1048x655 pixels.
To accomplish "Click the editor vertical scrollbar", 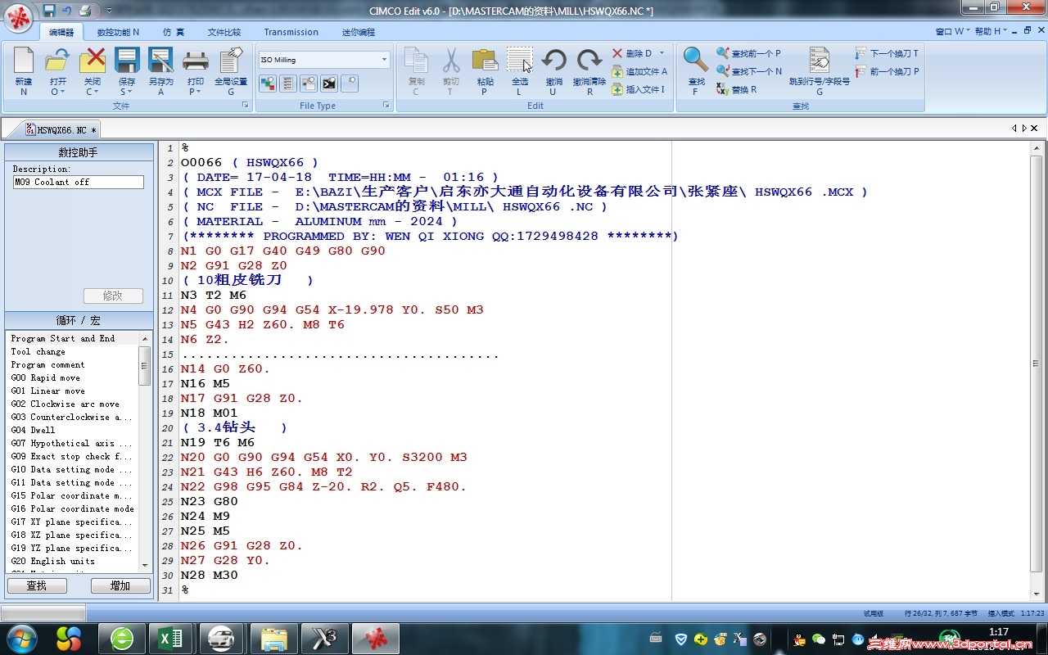I will 1037,364.
